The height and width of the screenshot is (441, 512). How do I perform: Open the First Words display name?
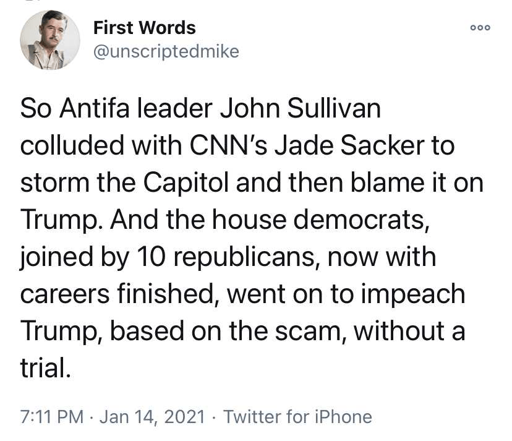(144, 28)
